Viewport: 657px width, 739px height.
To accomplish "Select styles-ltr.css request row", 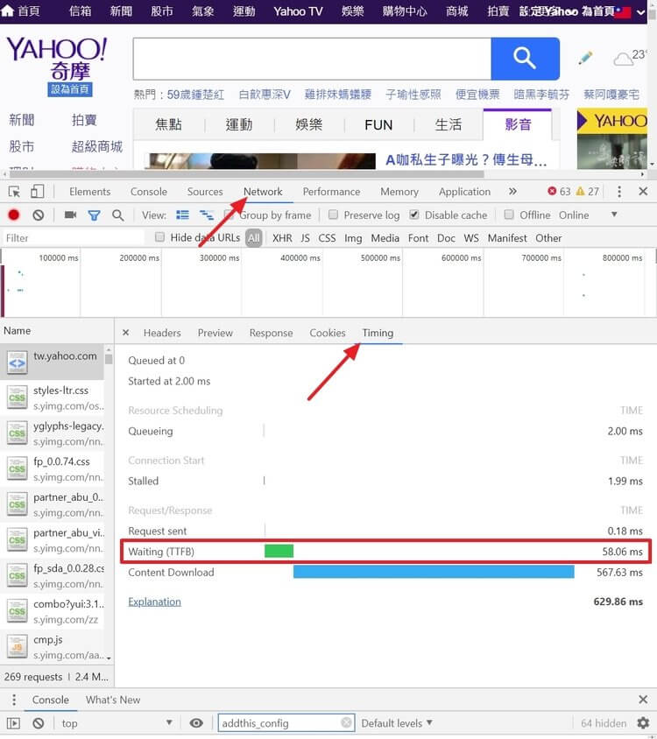I will coord(52,398).
